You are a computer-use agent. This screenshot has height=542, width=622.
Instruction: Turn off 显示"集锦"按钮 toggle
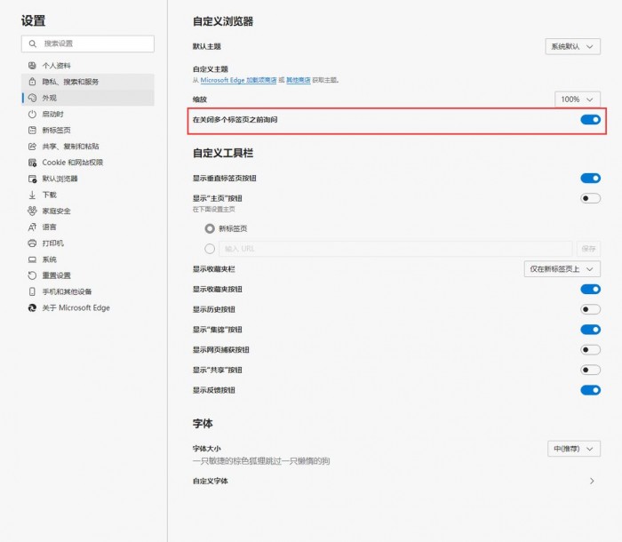tap(590, 330)
